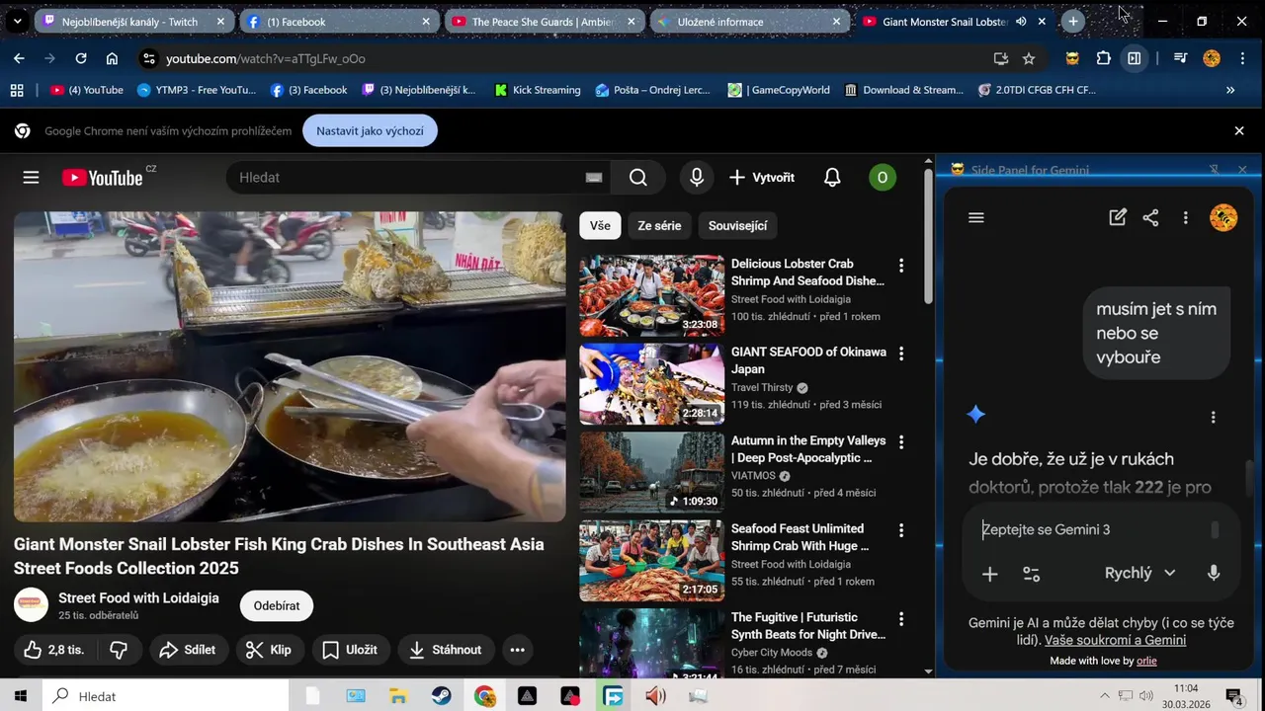Screen dimensions: 1265x711
Task: Click the Odebírat subscribe button
Action: (x=277, y=606)
